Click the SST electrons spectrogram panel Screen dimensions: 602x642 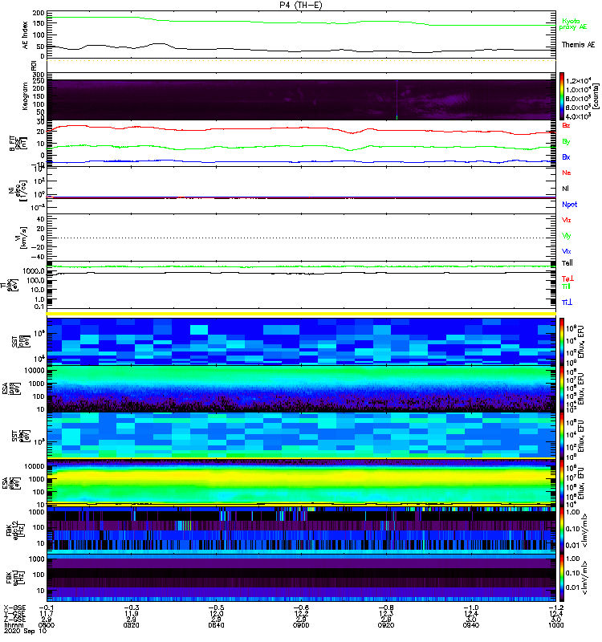click(x=301, y=437)
